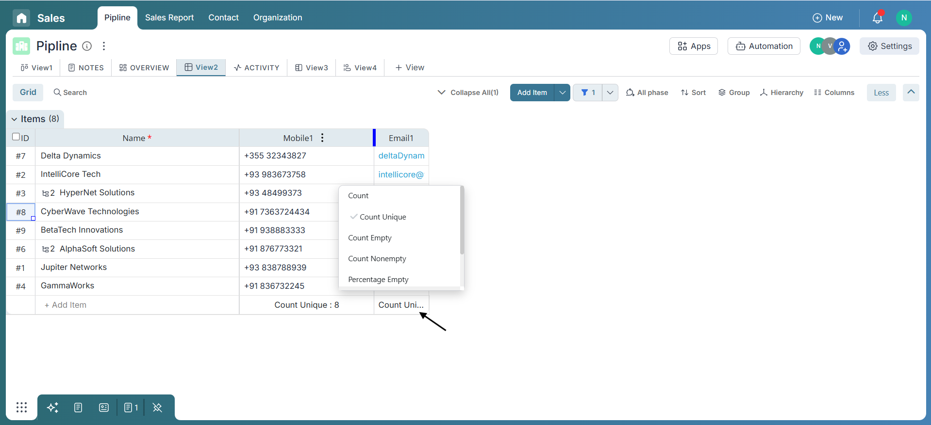Go to the Sales home icon
This screenshot has height=425, width=931.
coord(21,18)
